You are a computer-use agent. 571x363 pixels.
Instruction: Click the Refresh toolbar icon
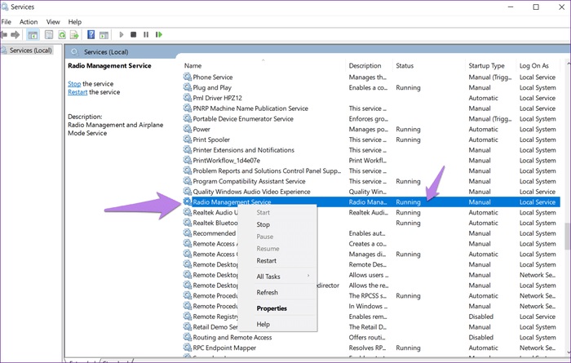[62, 35]
